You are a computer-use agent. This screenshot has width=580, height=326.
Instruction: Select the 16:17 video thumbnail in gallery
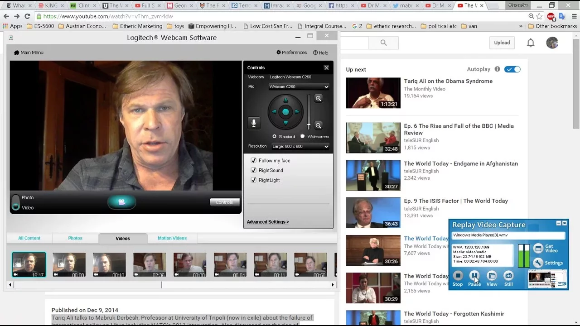click(x=29, y=265)
